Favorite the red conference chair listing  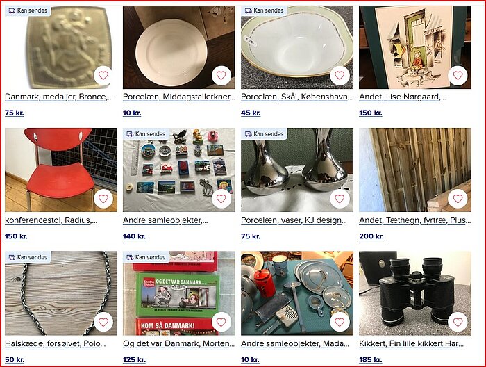pyautogui.click(x=103, y=199)
